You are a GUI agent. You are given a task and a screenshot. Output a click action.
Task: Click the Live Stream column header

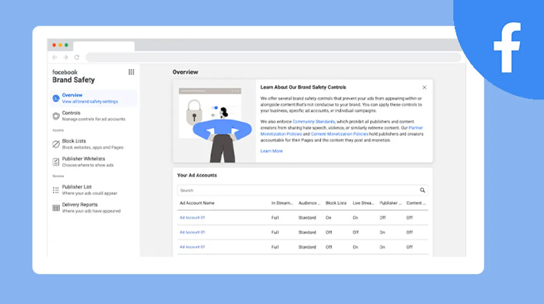coord(363,203)
